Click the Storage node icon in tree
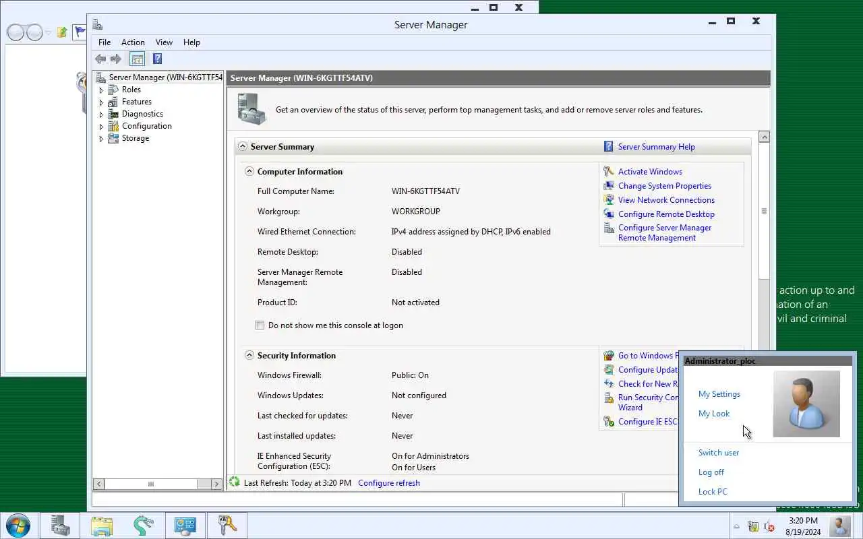The height and width of the screenshot is (539, 863). click(113, 138)
